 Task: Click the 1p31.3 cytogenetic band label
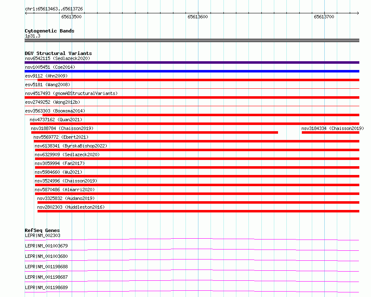click(x=33, y=36)
